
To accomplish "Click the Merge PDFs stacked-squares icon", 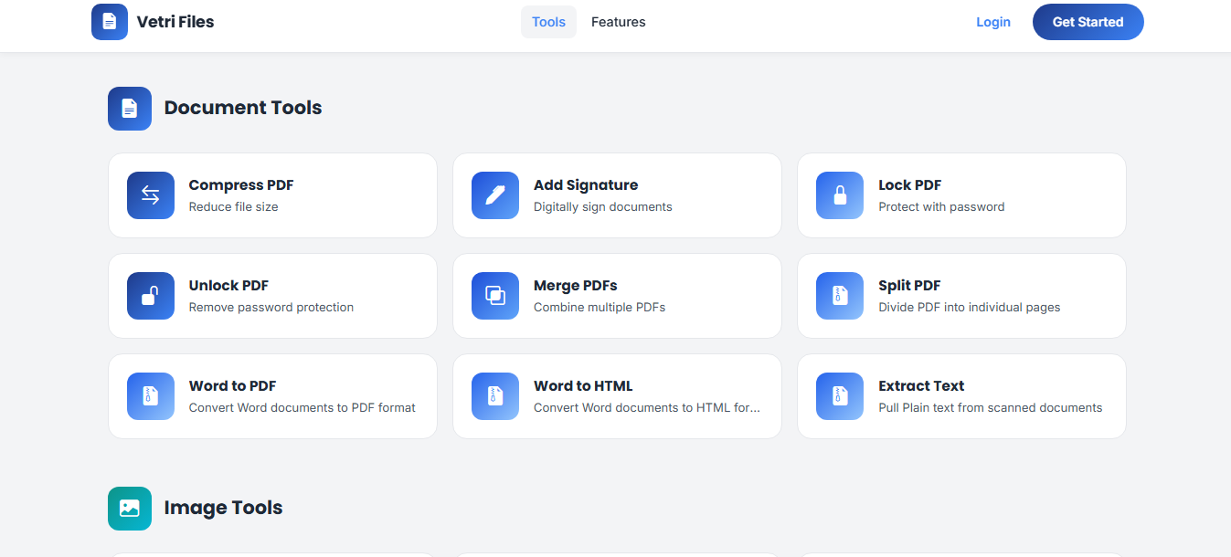I will point(495,296).
